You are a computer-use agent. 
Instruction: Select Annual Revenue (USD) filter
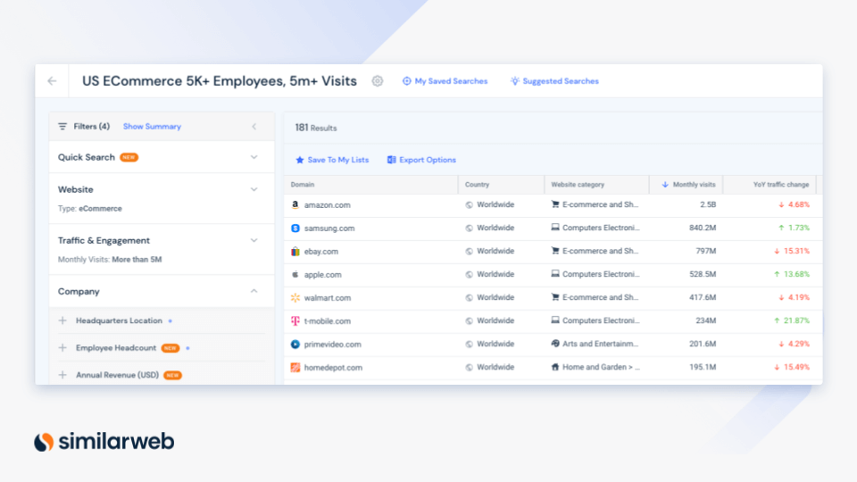tap(118, 376)
